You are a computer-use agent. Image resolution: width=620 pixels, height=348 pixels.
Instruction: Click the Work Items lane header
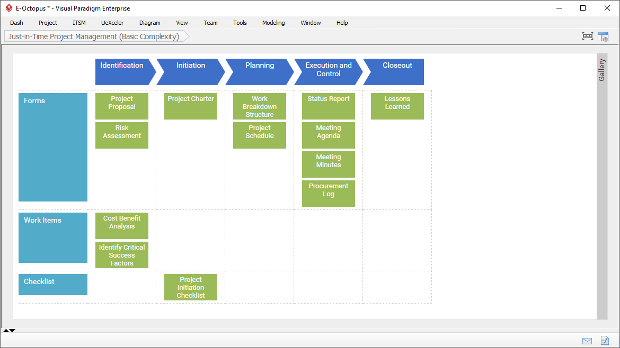(52, 237)
